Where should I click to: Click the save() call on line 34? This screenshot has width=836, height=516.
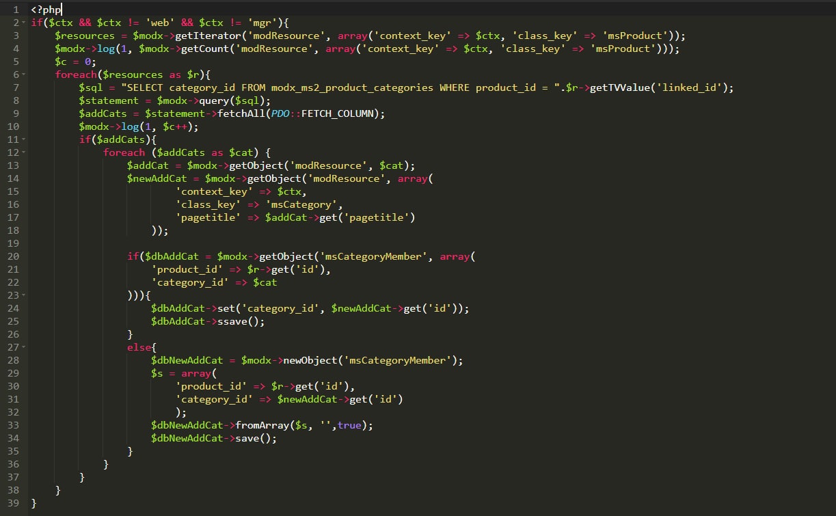coord(254,438)
